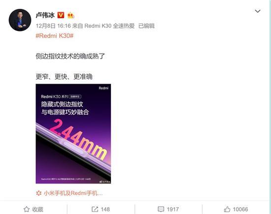The image size is (271, 214).
Task: Open the 148 reposts count
Action: pyautogui.click(x=105, y=210)
